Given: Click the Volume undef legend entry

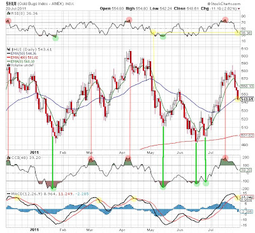Looking at the screenshot, I should click(x=22, y=65).
